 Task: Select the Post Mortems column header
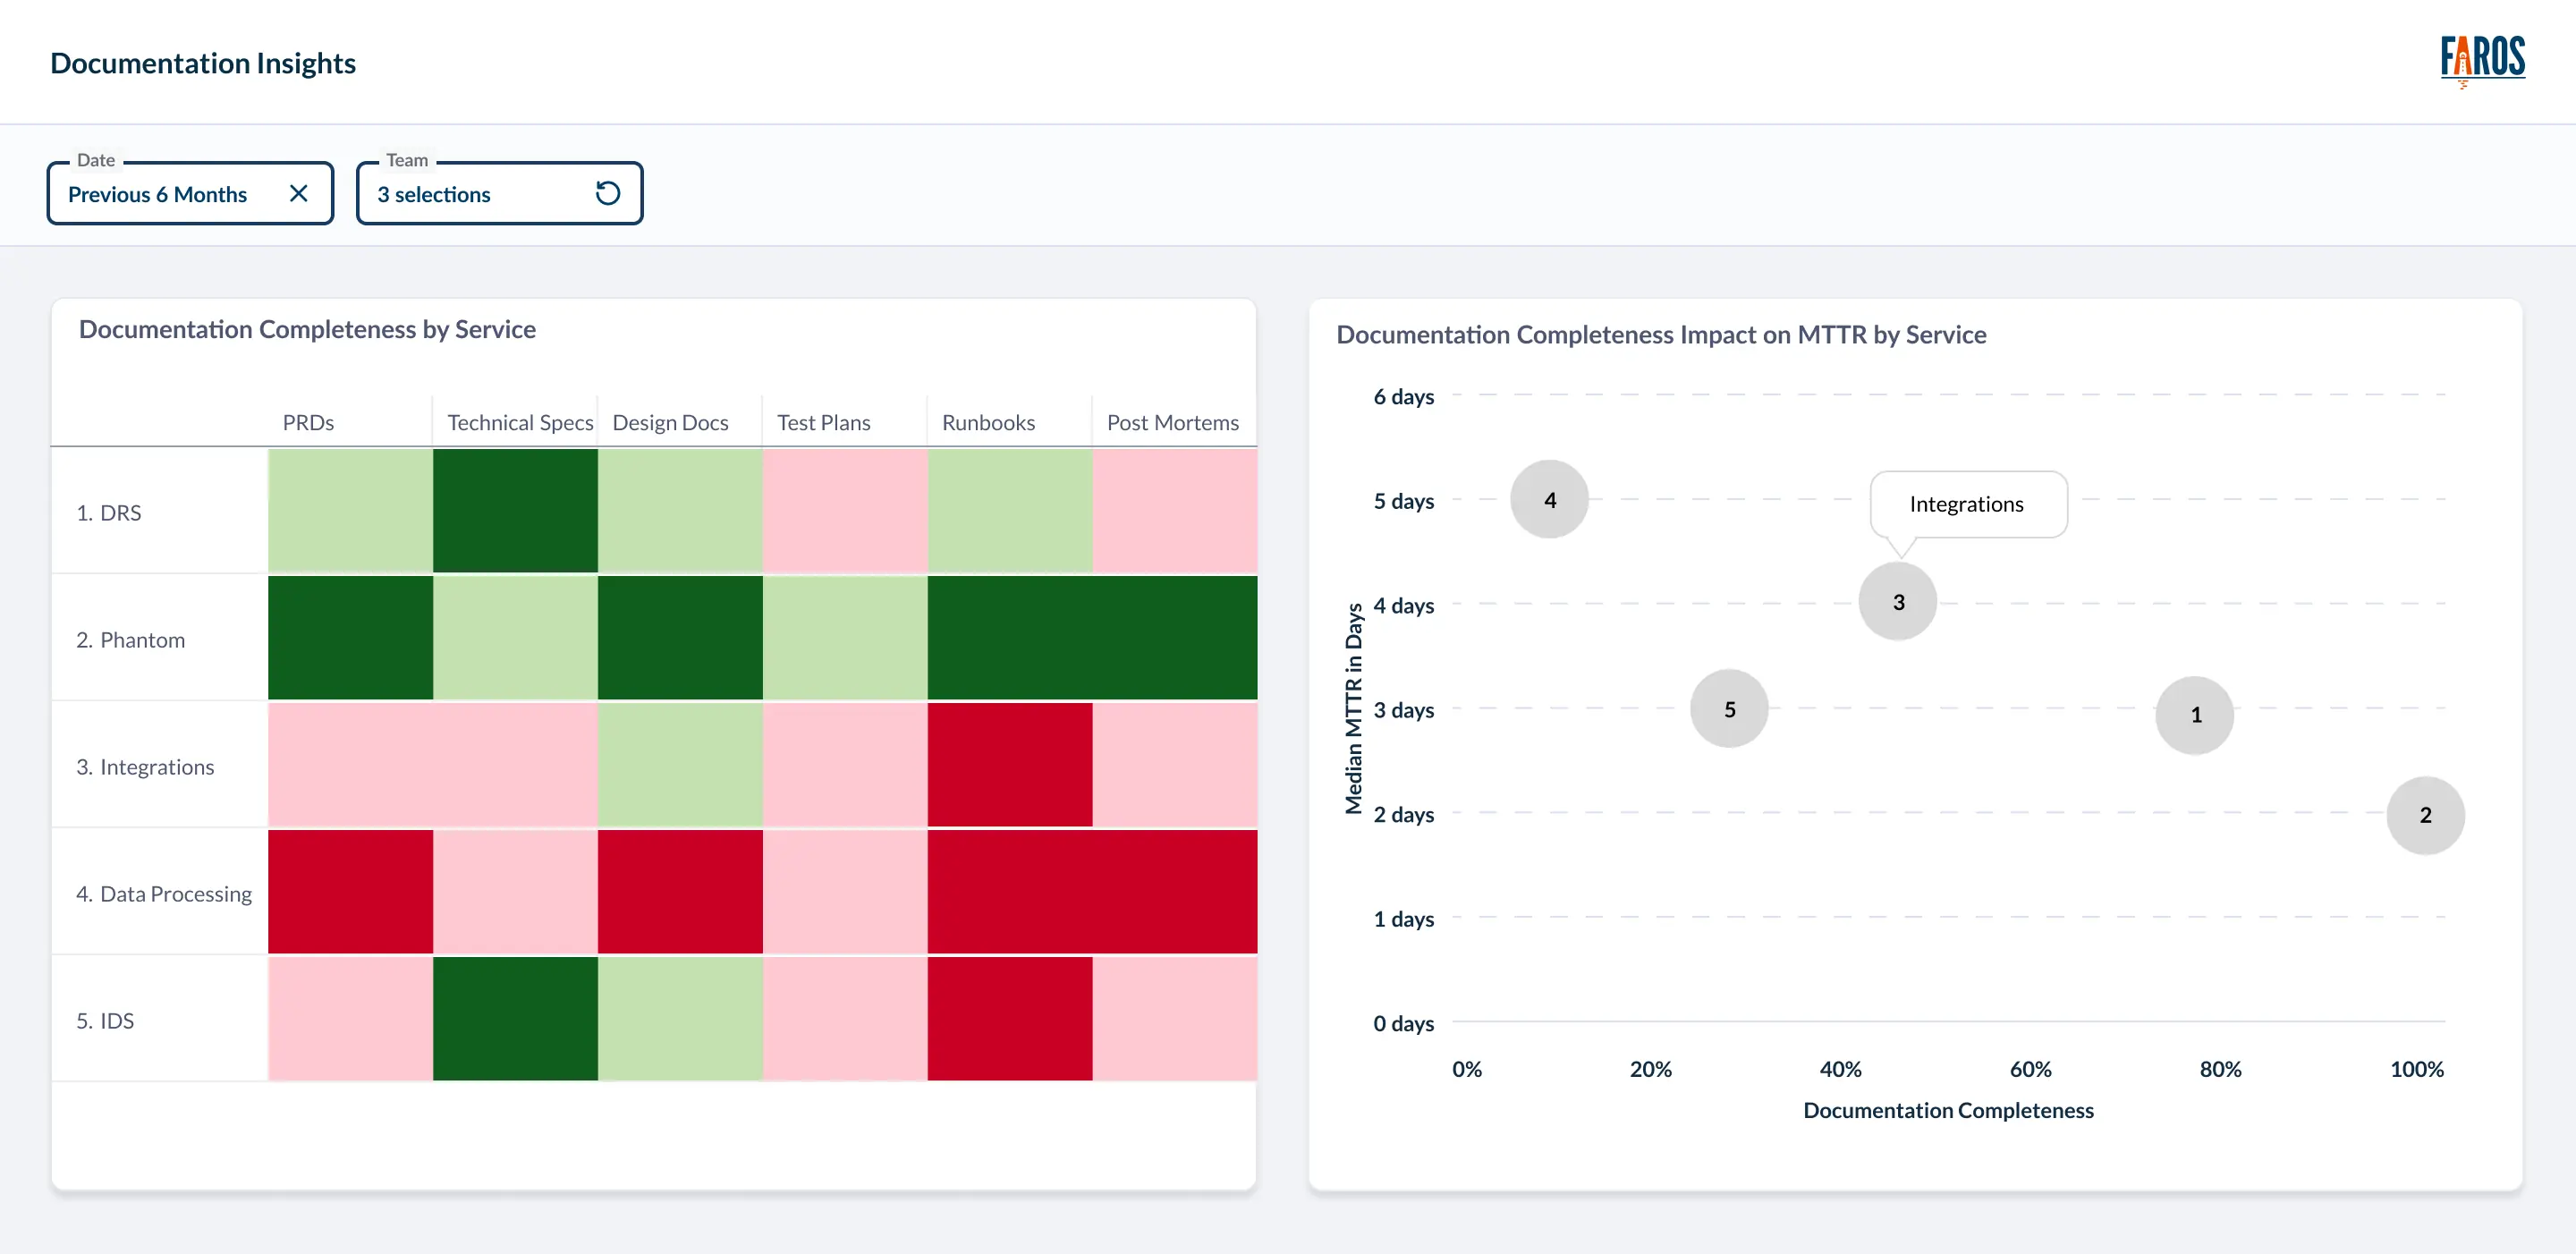pyautogui.click(x=1172, y=422)
